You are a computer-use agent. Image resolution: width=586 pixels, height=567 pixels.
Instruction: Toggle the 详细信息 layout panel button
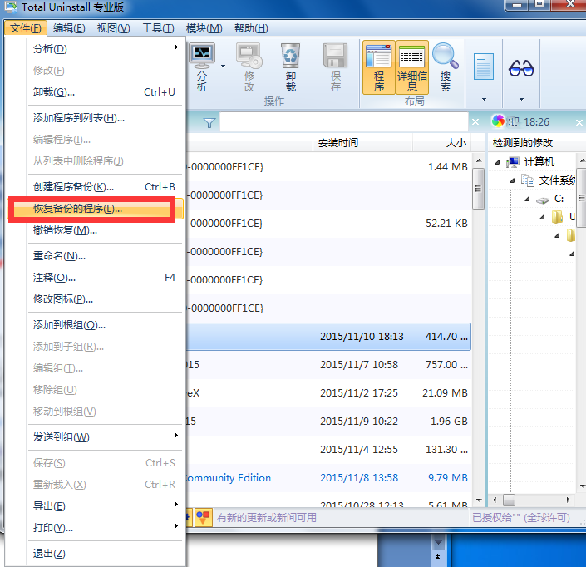pos(412,67)
